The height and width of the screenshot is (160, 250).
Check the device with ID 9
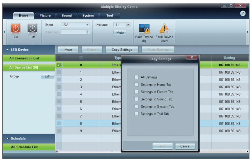coord(59,131)
